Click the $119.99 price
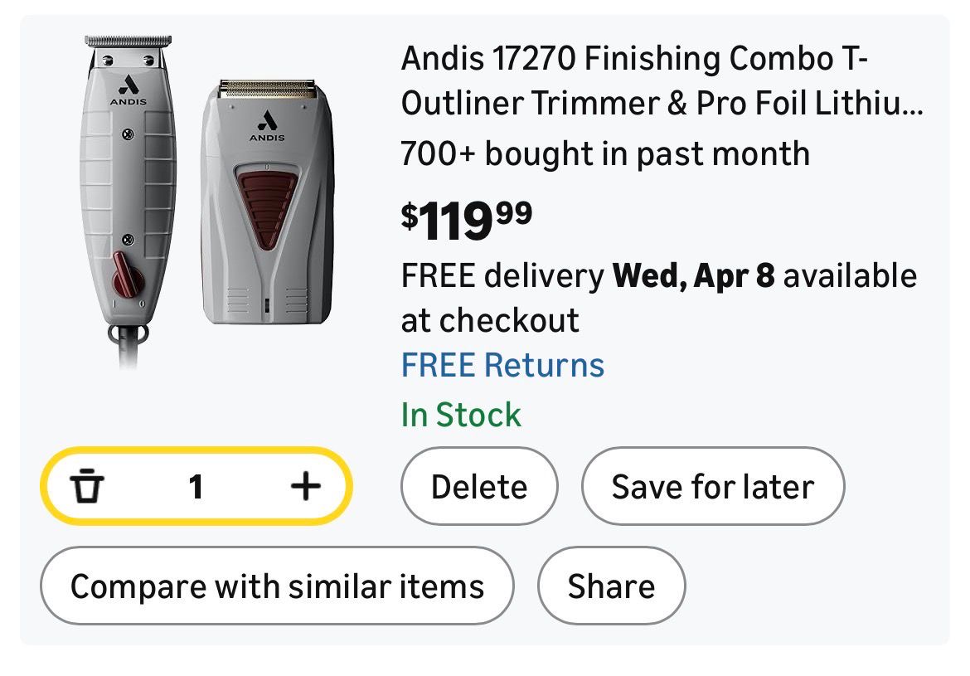Screen dimensions: 970x676 [466, 220]
